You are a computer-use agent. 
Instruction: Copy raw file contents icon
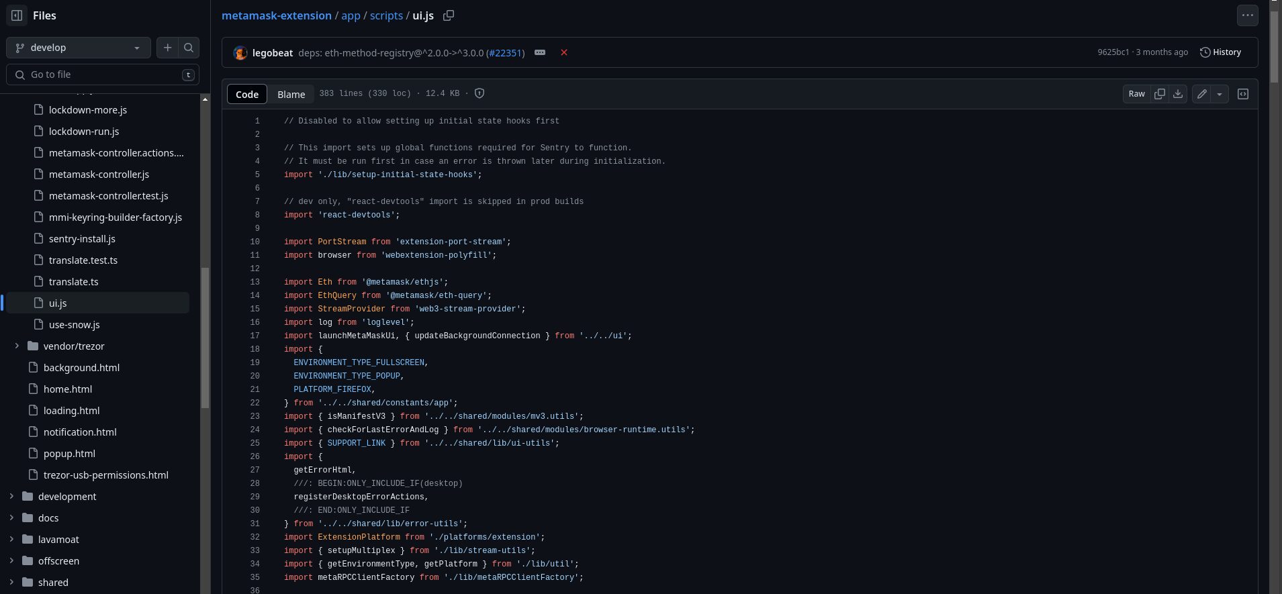[1159, 94]
